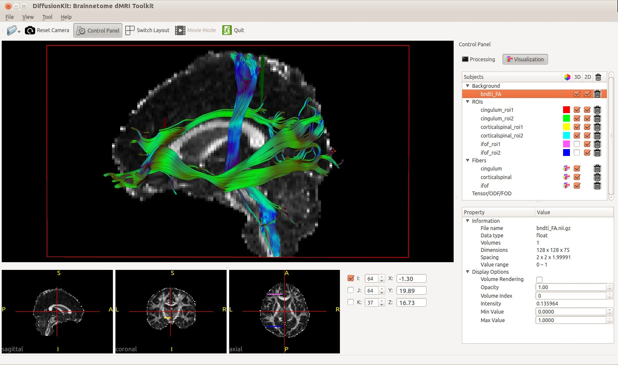
Task: Select the Visualization tab button
Action: 525,60
